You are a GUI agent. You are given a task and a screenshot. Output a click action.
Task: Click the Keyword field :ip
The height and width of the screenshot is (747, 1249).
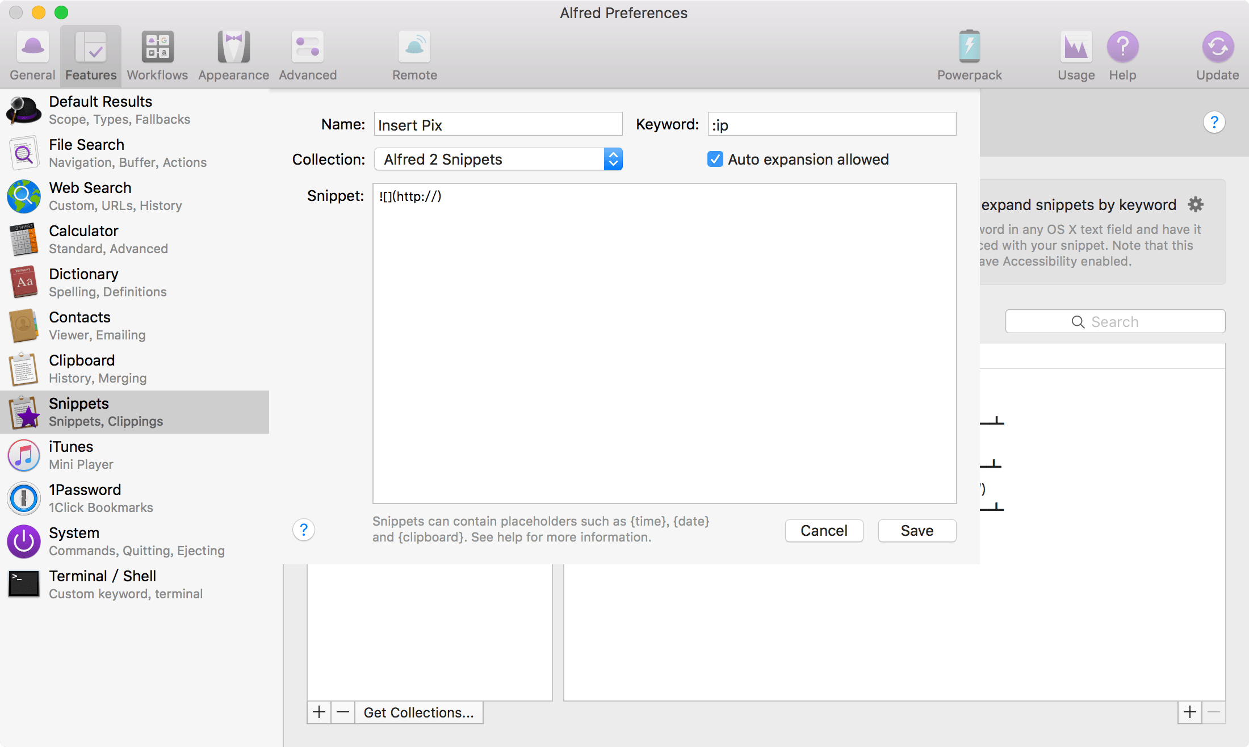[x=832, y=124]
